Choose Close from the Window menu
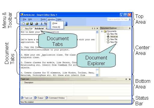Screen dimensions: 154x108 (x=55, y=23)
